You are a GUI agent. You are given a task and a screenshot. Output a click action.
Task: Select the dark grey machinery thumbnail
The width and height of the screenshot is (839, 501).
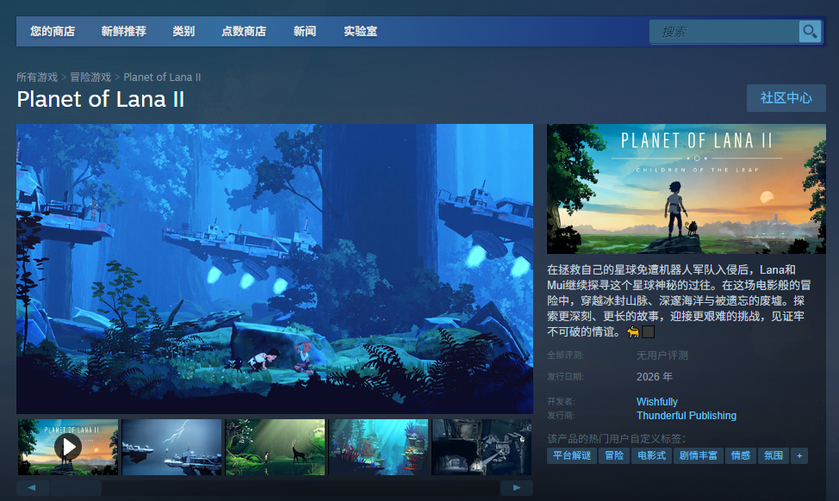[482, 447]
